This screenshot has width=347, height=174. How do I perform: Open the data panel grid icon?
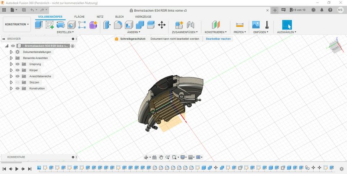(4, 10)
